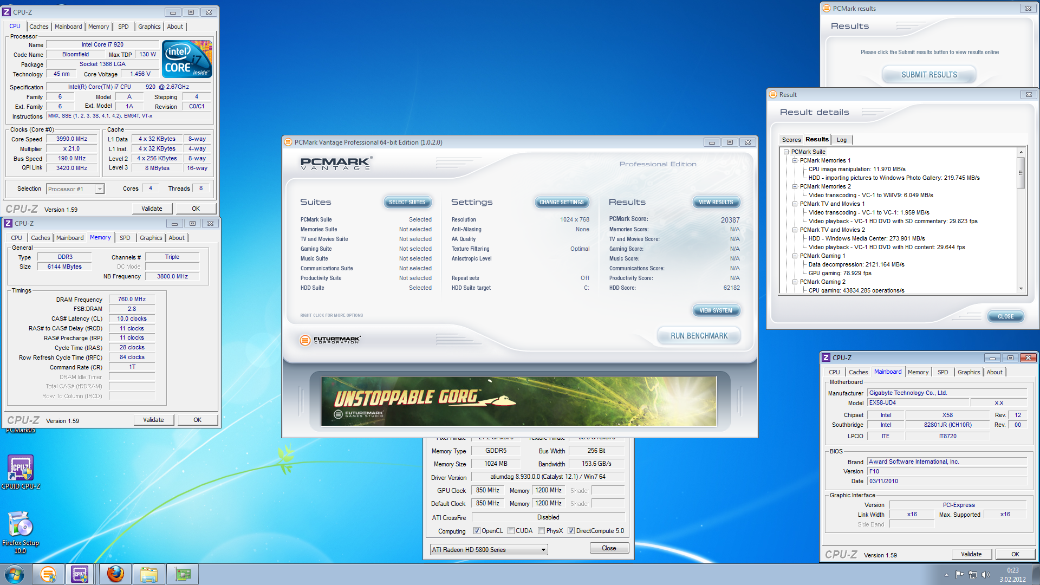This screenshot has height=585, width=1040.
Task: Toggle the PhysX checkbox
Action: point(541,531)
